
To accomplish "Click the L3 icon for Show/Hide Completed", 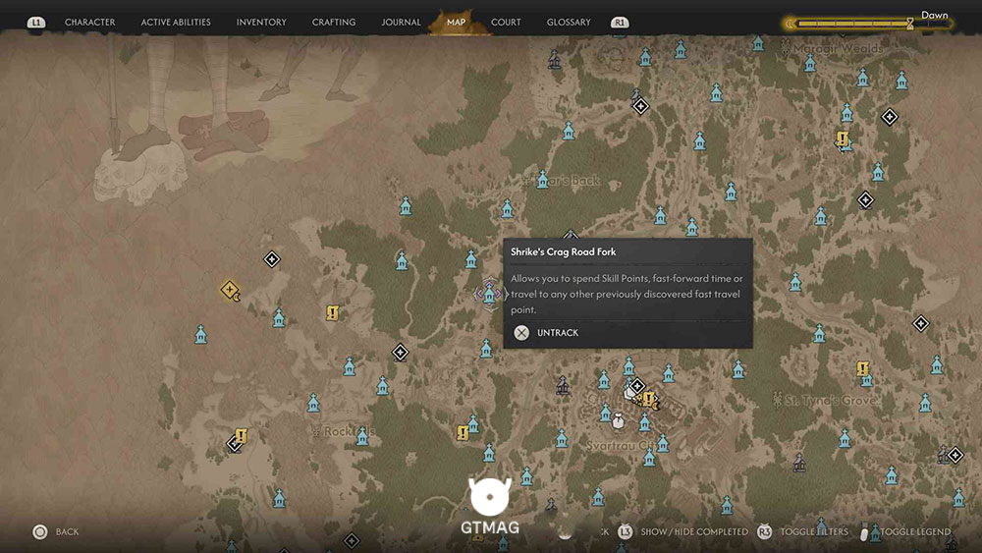I will tap(625, 531).
